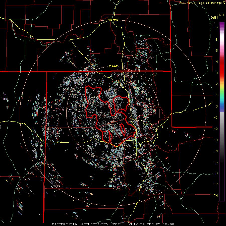Click the 1 value on color scale

pos(217,95)
